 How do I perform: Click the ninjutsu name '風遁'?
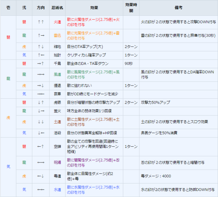(x=57, y=75)
